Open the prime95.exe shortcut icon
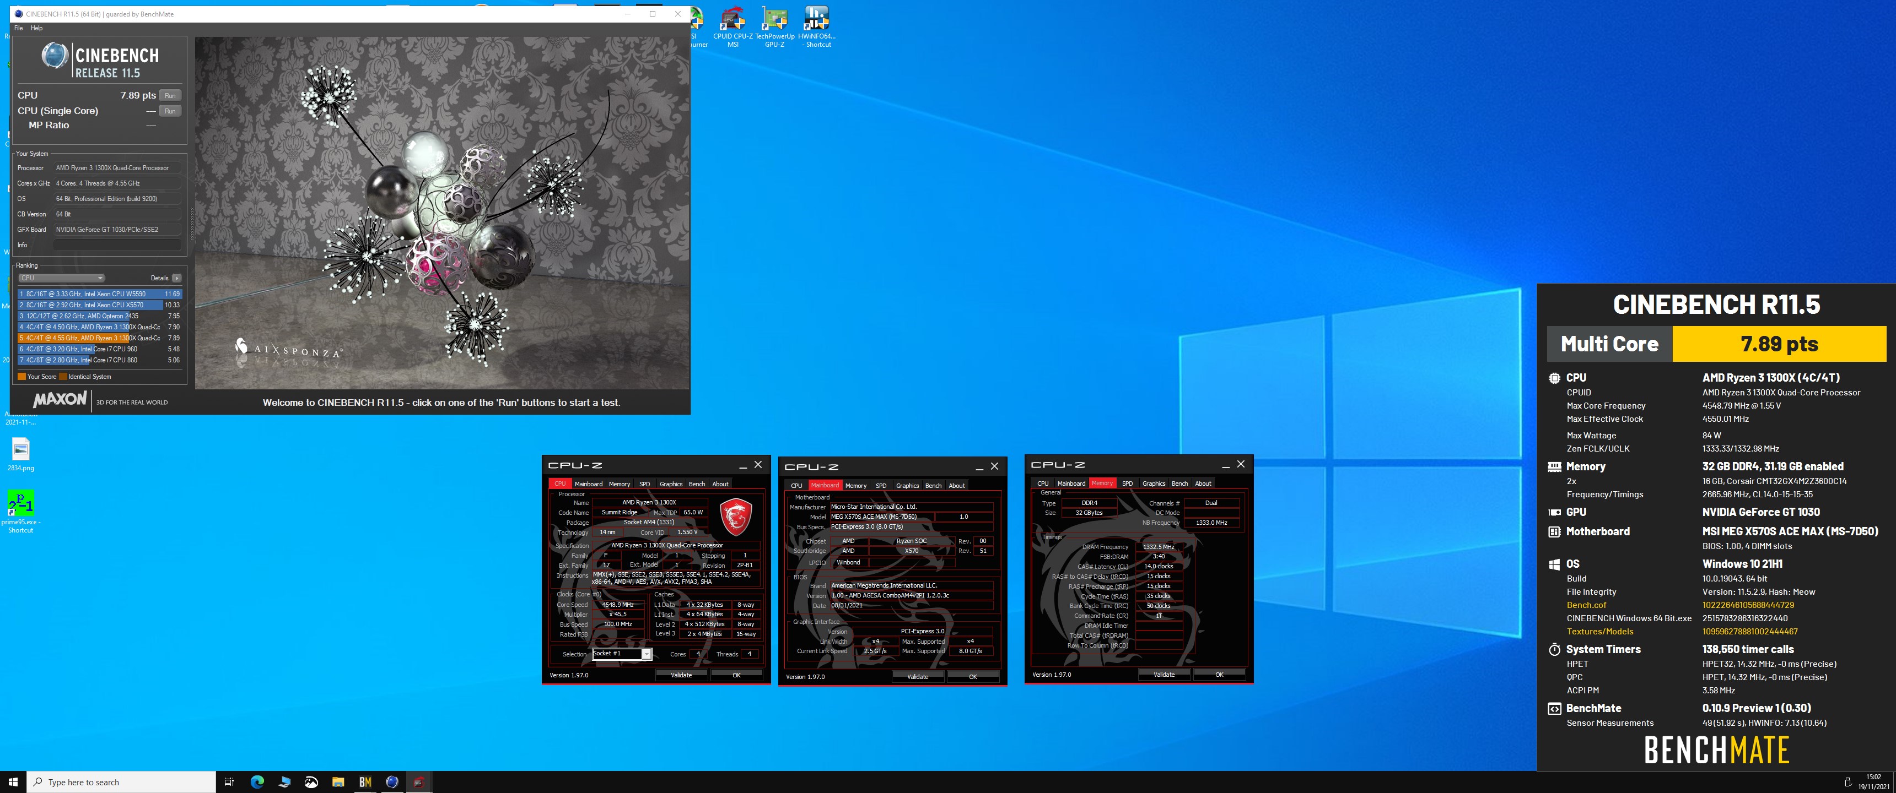The image size is (1896, 793). click(x=20, y=511)
